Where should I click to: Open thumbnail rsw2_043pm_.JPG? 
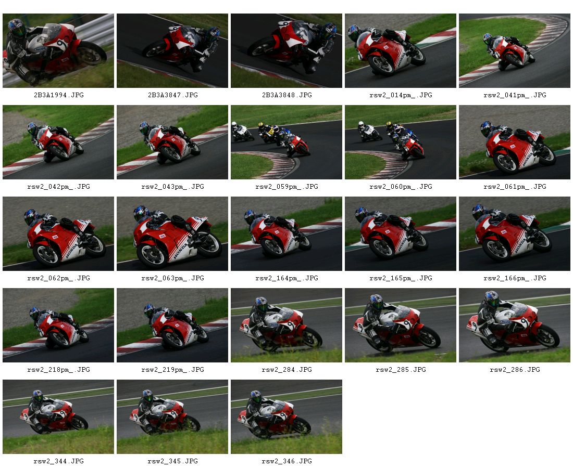point(172,142)
